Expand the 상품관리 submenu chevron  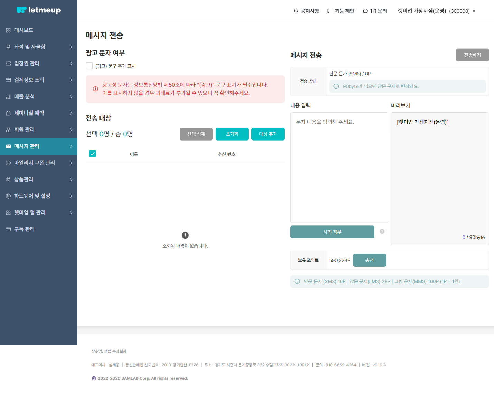click(x=72, y=180)
